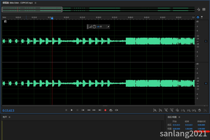Jump to previous marker button

(x=83, y=110)
